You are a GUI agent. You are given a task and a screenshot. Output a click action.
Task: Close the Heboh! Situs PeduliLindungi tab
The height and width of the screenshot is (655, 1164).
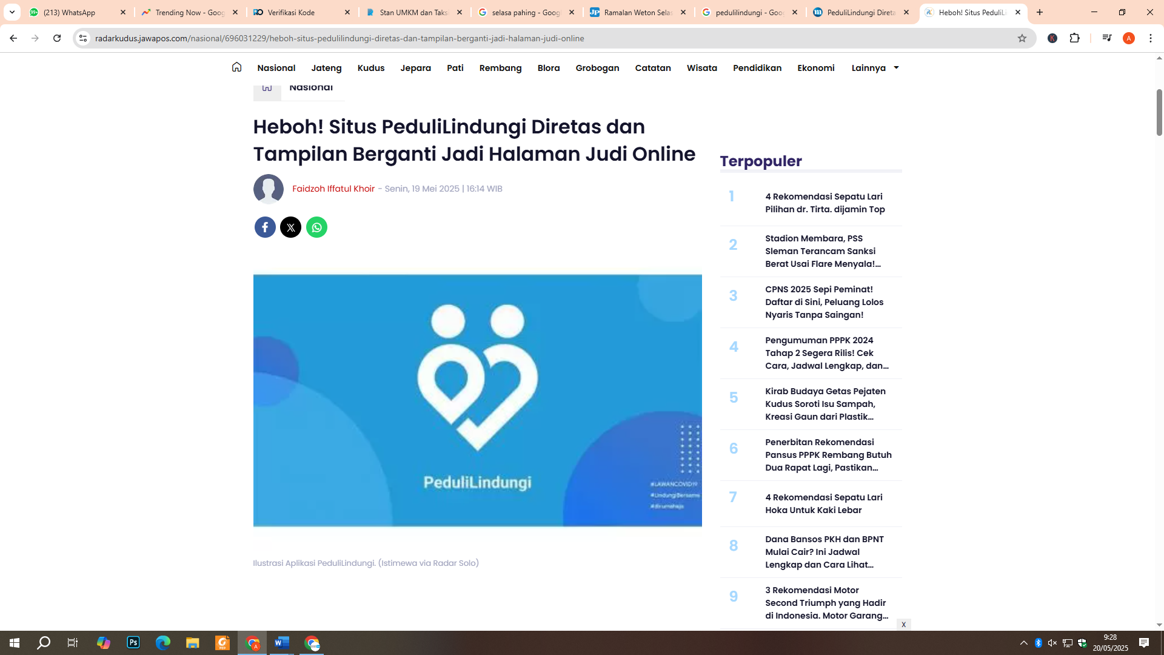(1018, 12)
